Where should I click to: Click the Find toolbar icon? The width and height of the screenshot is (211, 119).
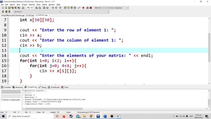click(x=37, y=8)
